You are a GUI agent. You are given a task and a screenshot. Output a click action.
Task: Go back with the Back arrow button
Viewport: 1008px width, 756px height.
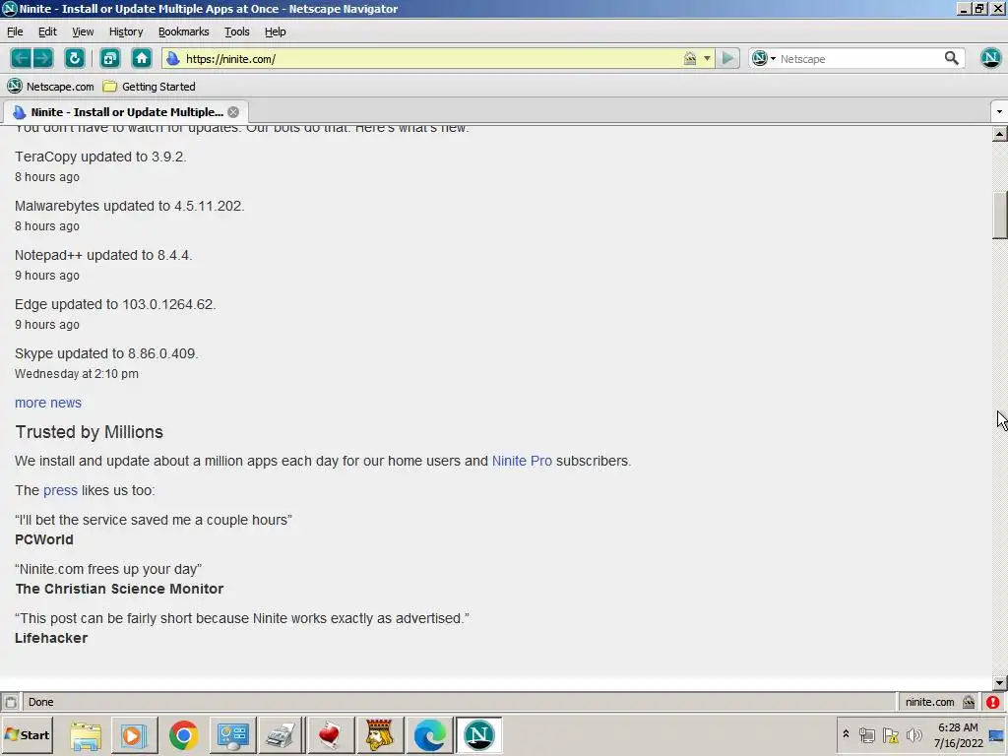point(21,58)
